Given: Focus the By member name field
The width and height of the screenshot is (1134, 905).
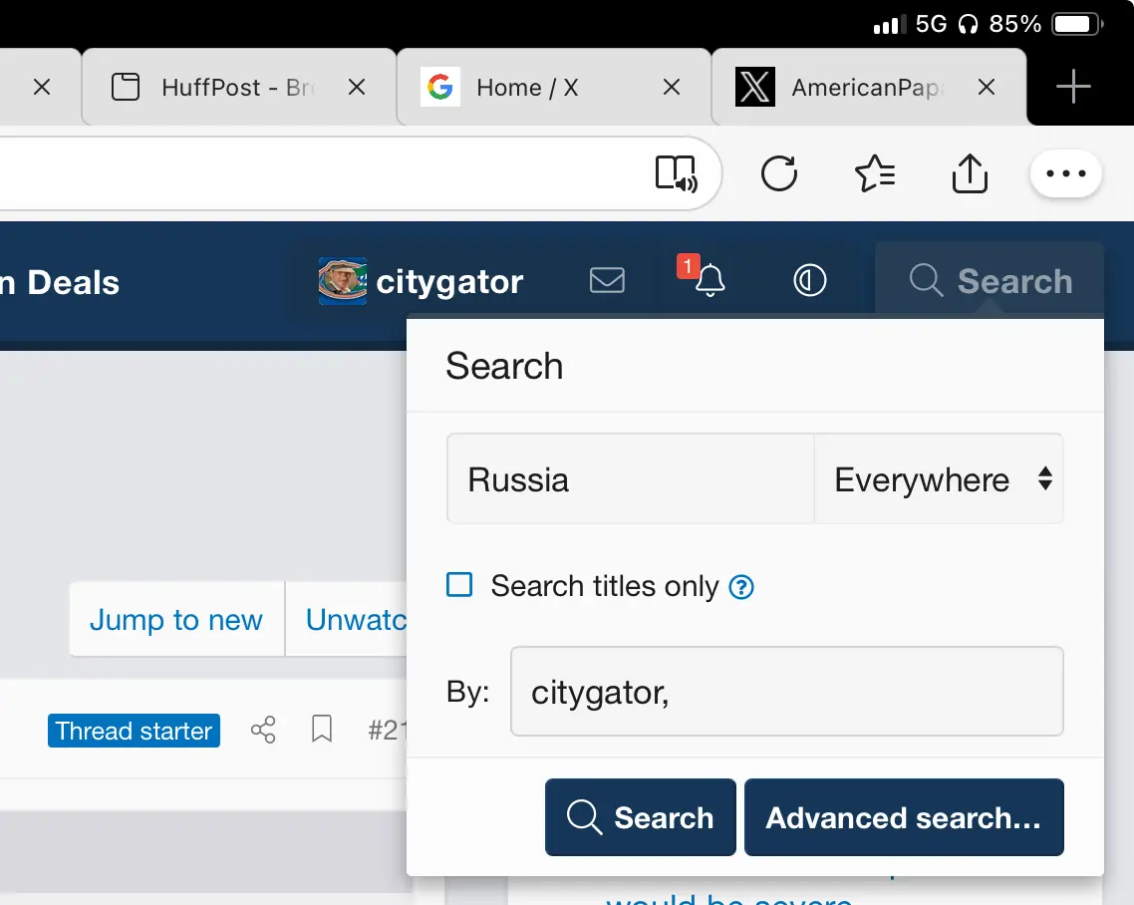Looking at the screenshot, I should [786, 692].
